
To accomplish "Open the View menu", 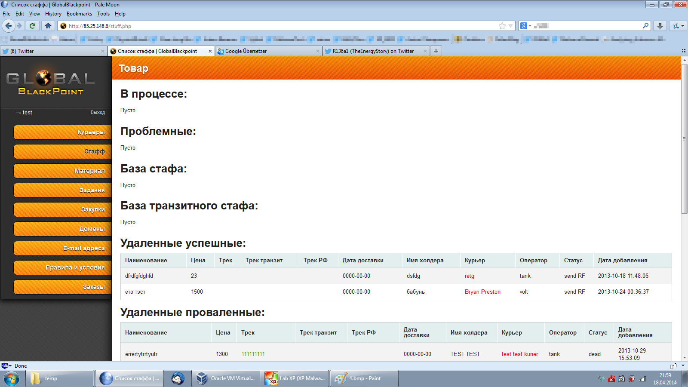I will [x=34, y=14].
